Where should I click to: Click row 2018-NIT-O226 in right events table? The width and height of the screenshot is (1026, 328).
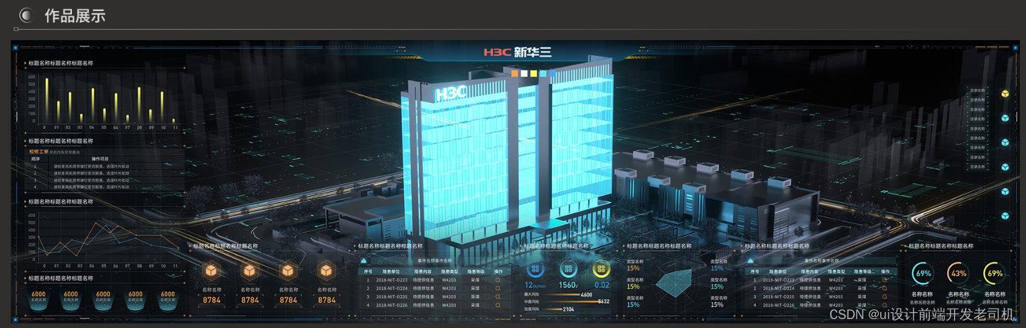click(820, 305)
